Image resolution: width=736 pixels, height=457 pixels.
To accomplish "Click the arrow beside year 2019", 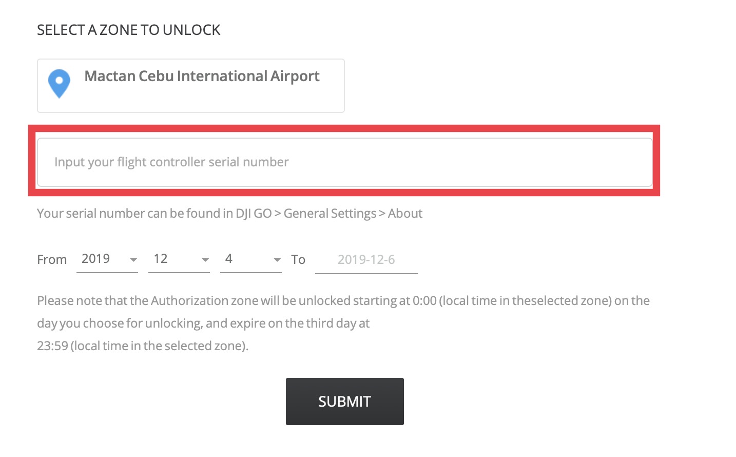I will point(133,260).
